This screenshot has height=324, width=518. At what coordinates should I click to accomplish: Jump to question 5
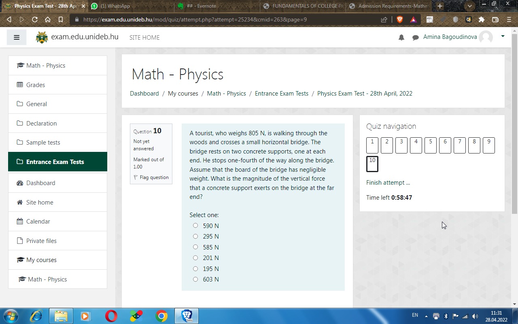431,145
